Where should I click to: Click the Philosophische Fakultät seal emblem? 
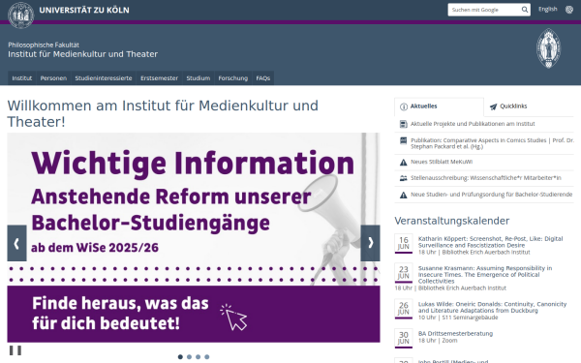pos(548,48)
